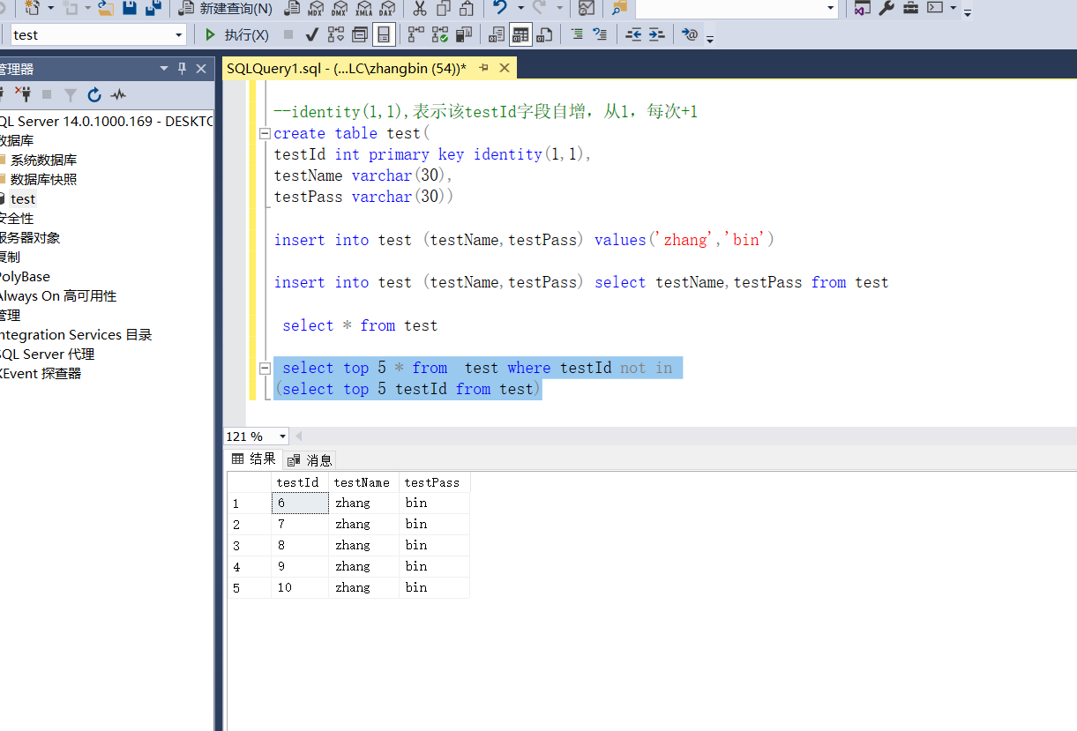1077x731 pixels.
Task: Open the Object Explorer window options arrow
Action: [x=163, y=68]
